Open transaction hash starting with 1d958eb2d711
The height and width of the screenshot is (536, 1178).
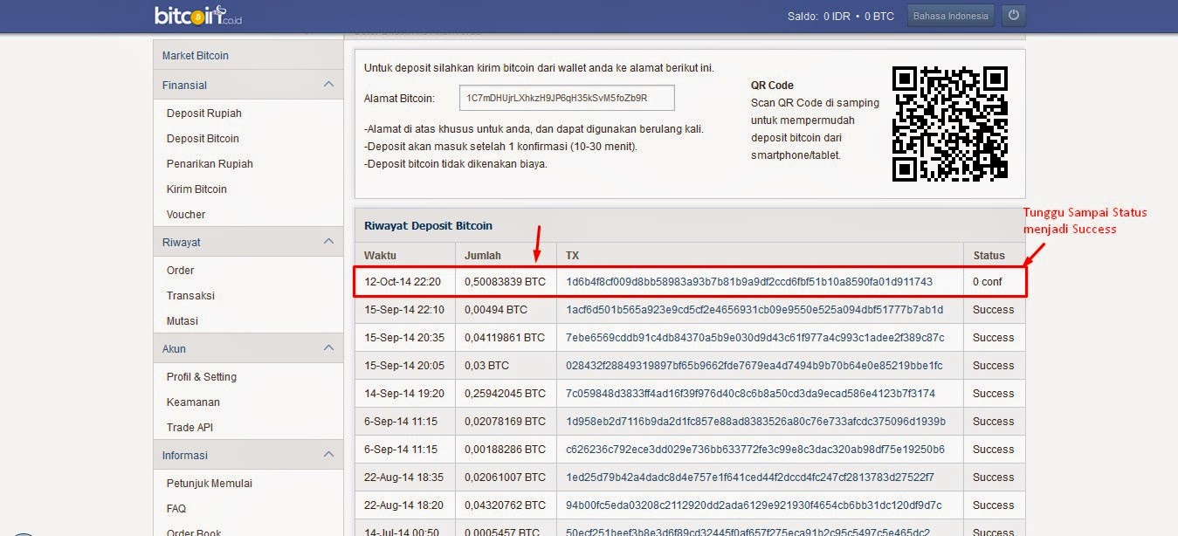pyautogui.click(x=755, y=422)
